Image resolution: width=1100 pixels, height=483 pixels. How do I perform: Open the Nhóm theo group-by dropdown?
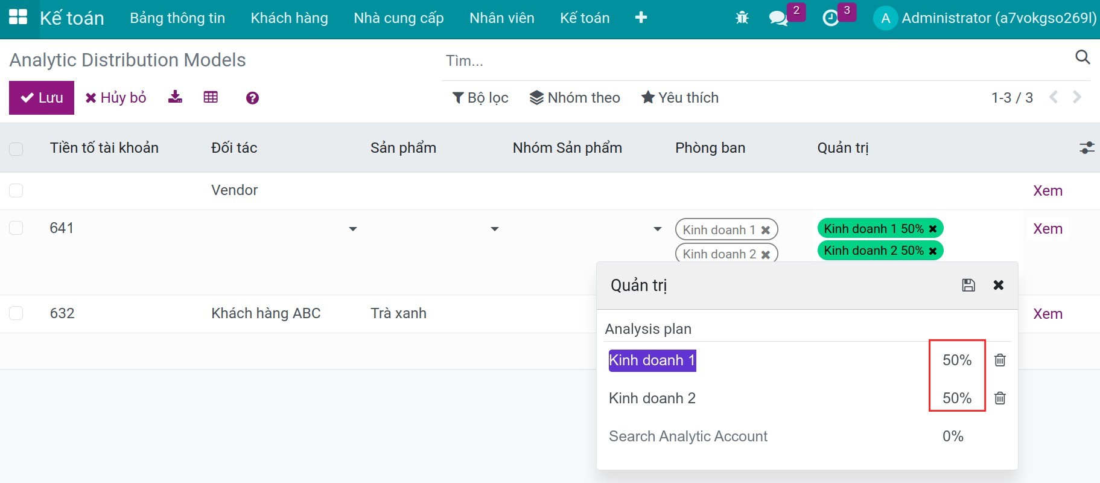point(575,98)
